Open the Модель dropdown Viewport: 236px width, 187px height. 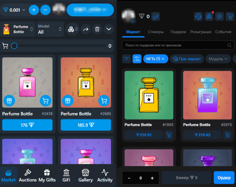(x=218, y=59)
